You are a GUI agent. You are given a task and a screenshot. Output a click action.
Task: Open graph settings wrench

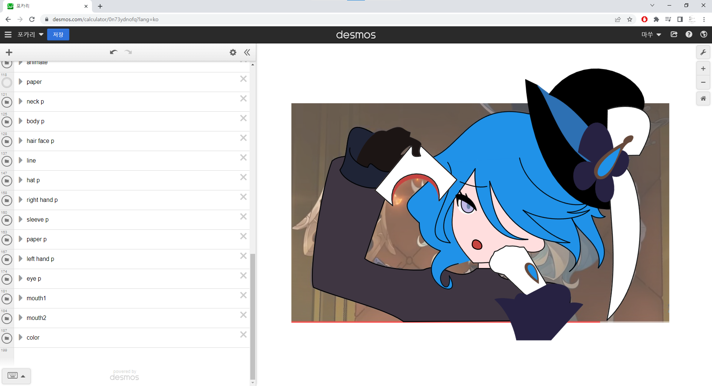point(703,52)
